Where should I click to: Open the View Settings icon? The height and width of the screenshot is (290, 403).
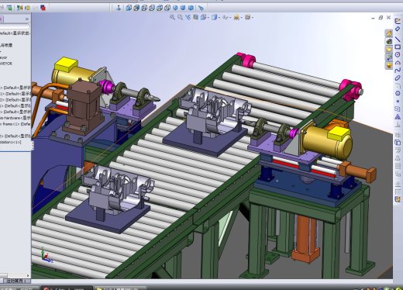(247, 17)
